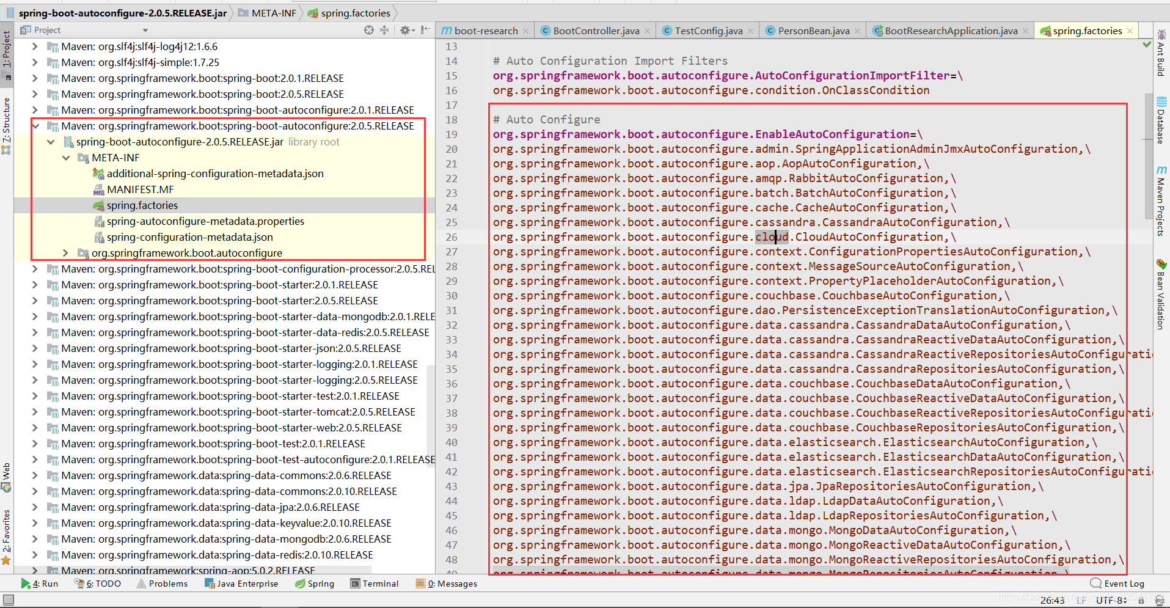The width and height of the screenshot is (1170, 608).
Task: Hide the Project panel with the hide icon
Action: click(x=425, y=30)
